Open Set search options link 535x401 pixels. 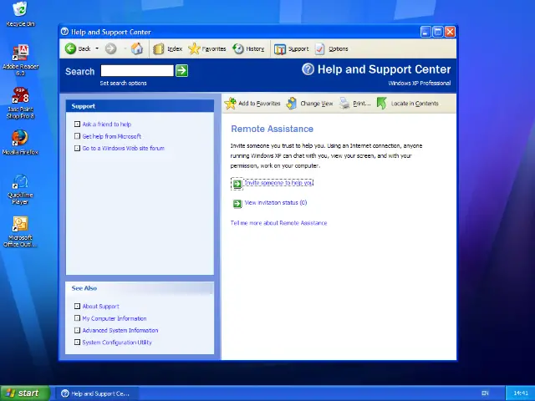(123, 84)
